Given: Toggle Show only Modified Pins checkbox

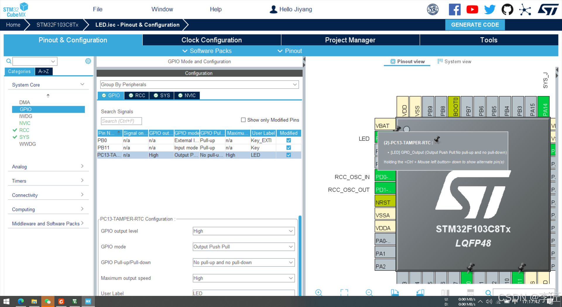Looking at the screenshot, I should (243, 120).
